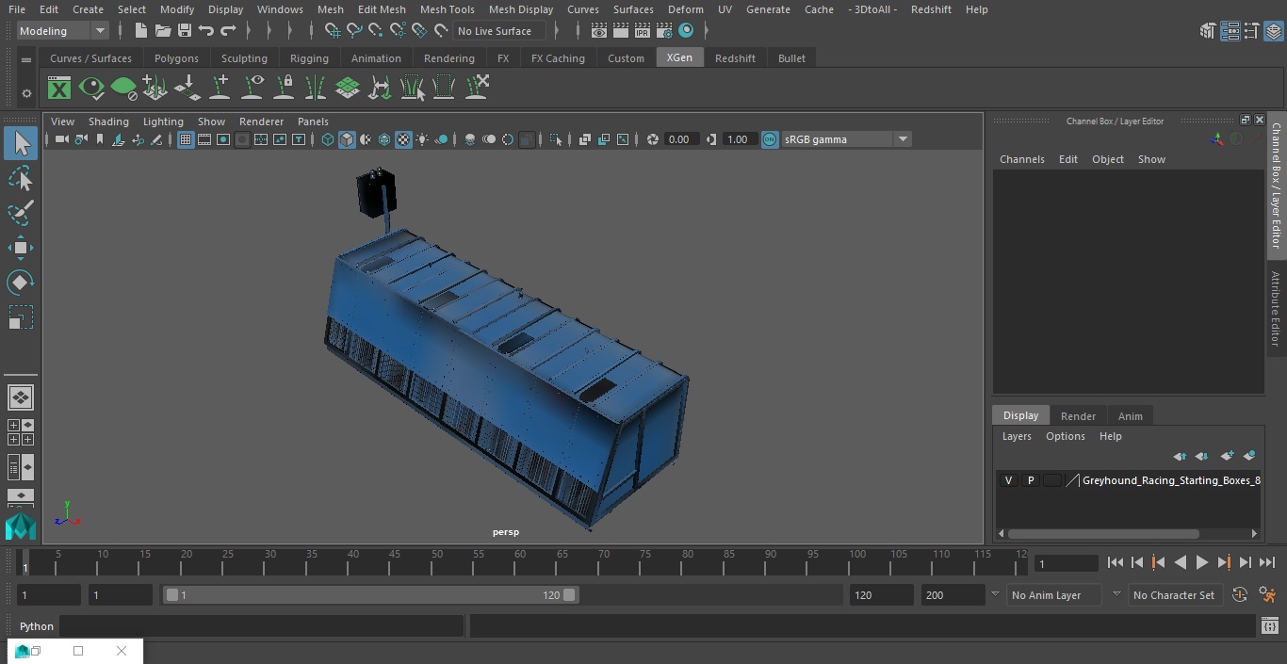Open the XGen window icon on shelf

coord(59,89)
